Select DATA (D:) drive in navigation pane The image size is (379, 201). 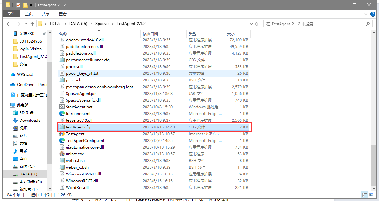pyautogui.click(x=28, y=174)
